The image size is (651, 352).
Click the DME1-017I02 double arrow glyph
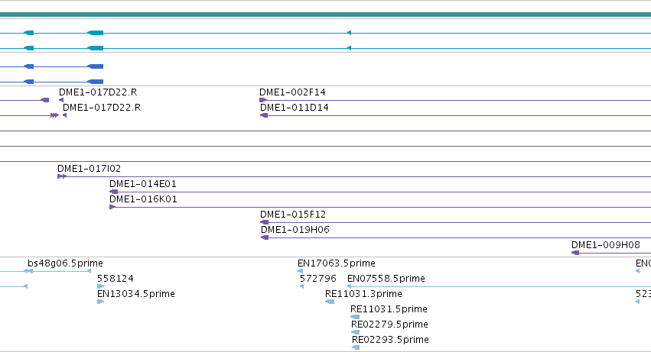point(62,176)
